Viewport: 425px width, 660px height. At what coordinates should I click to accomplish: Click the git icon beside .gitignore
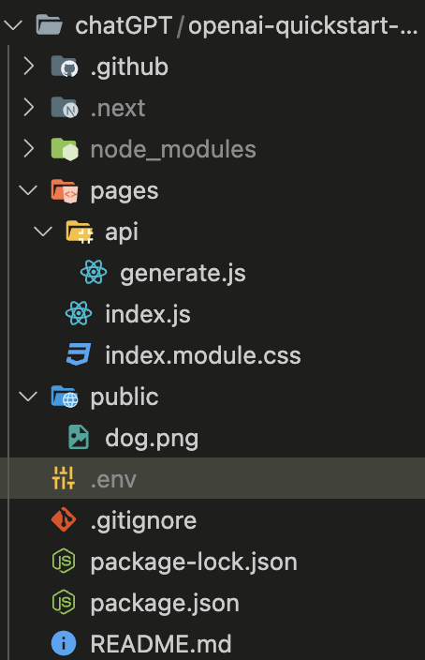(64, 519)
